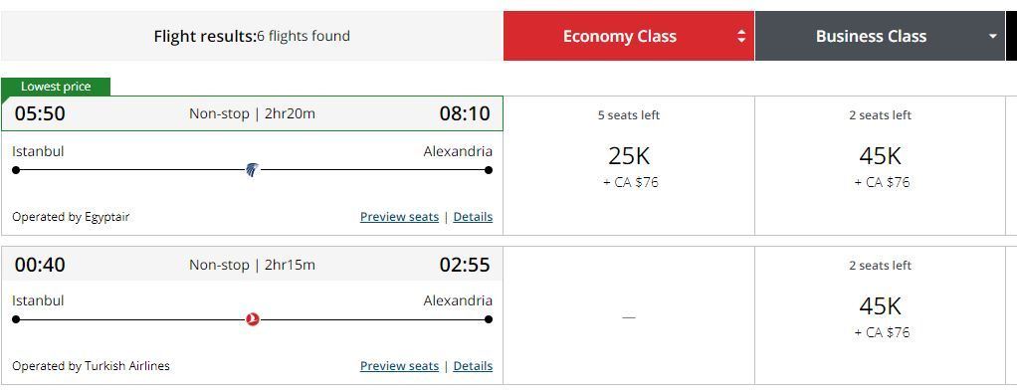This screenshot has height=391, width=1017.
Task: Click the Lowest price green badge
Action: [x=56, y=87]
